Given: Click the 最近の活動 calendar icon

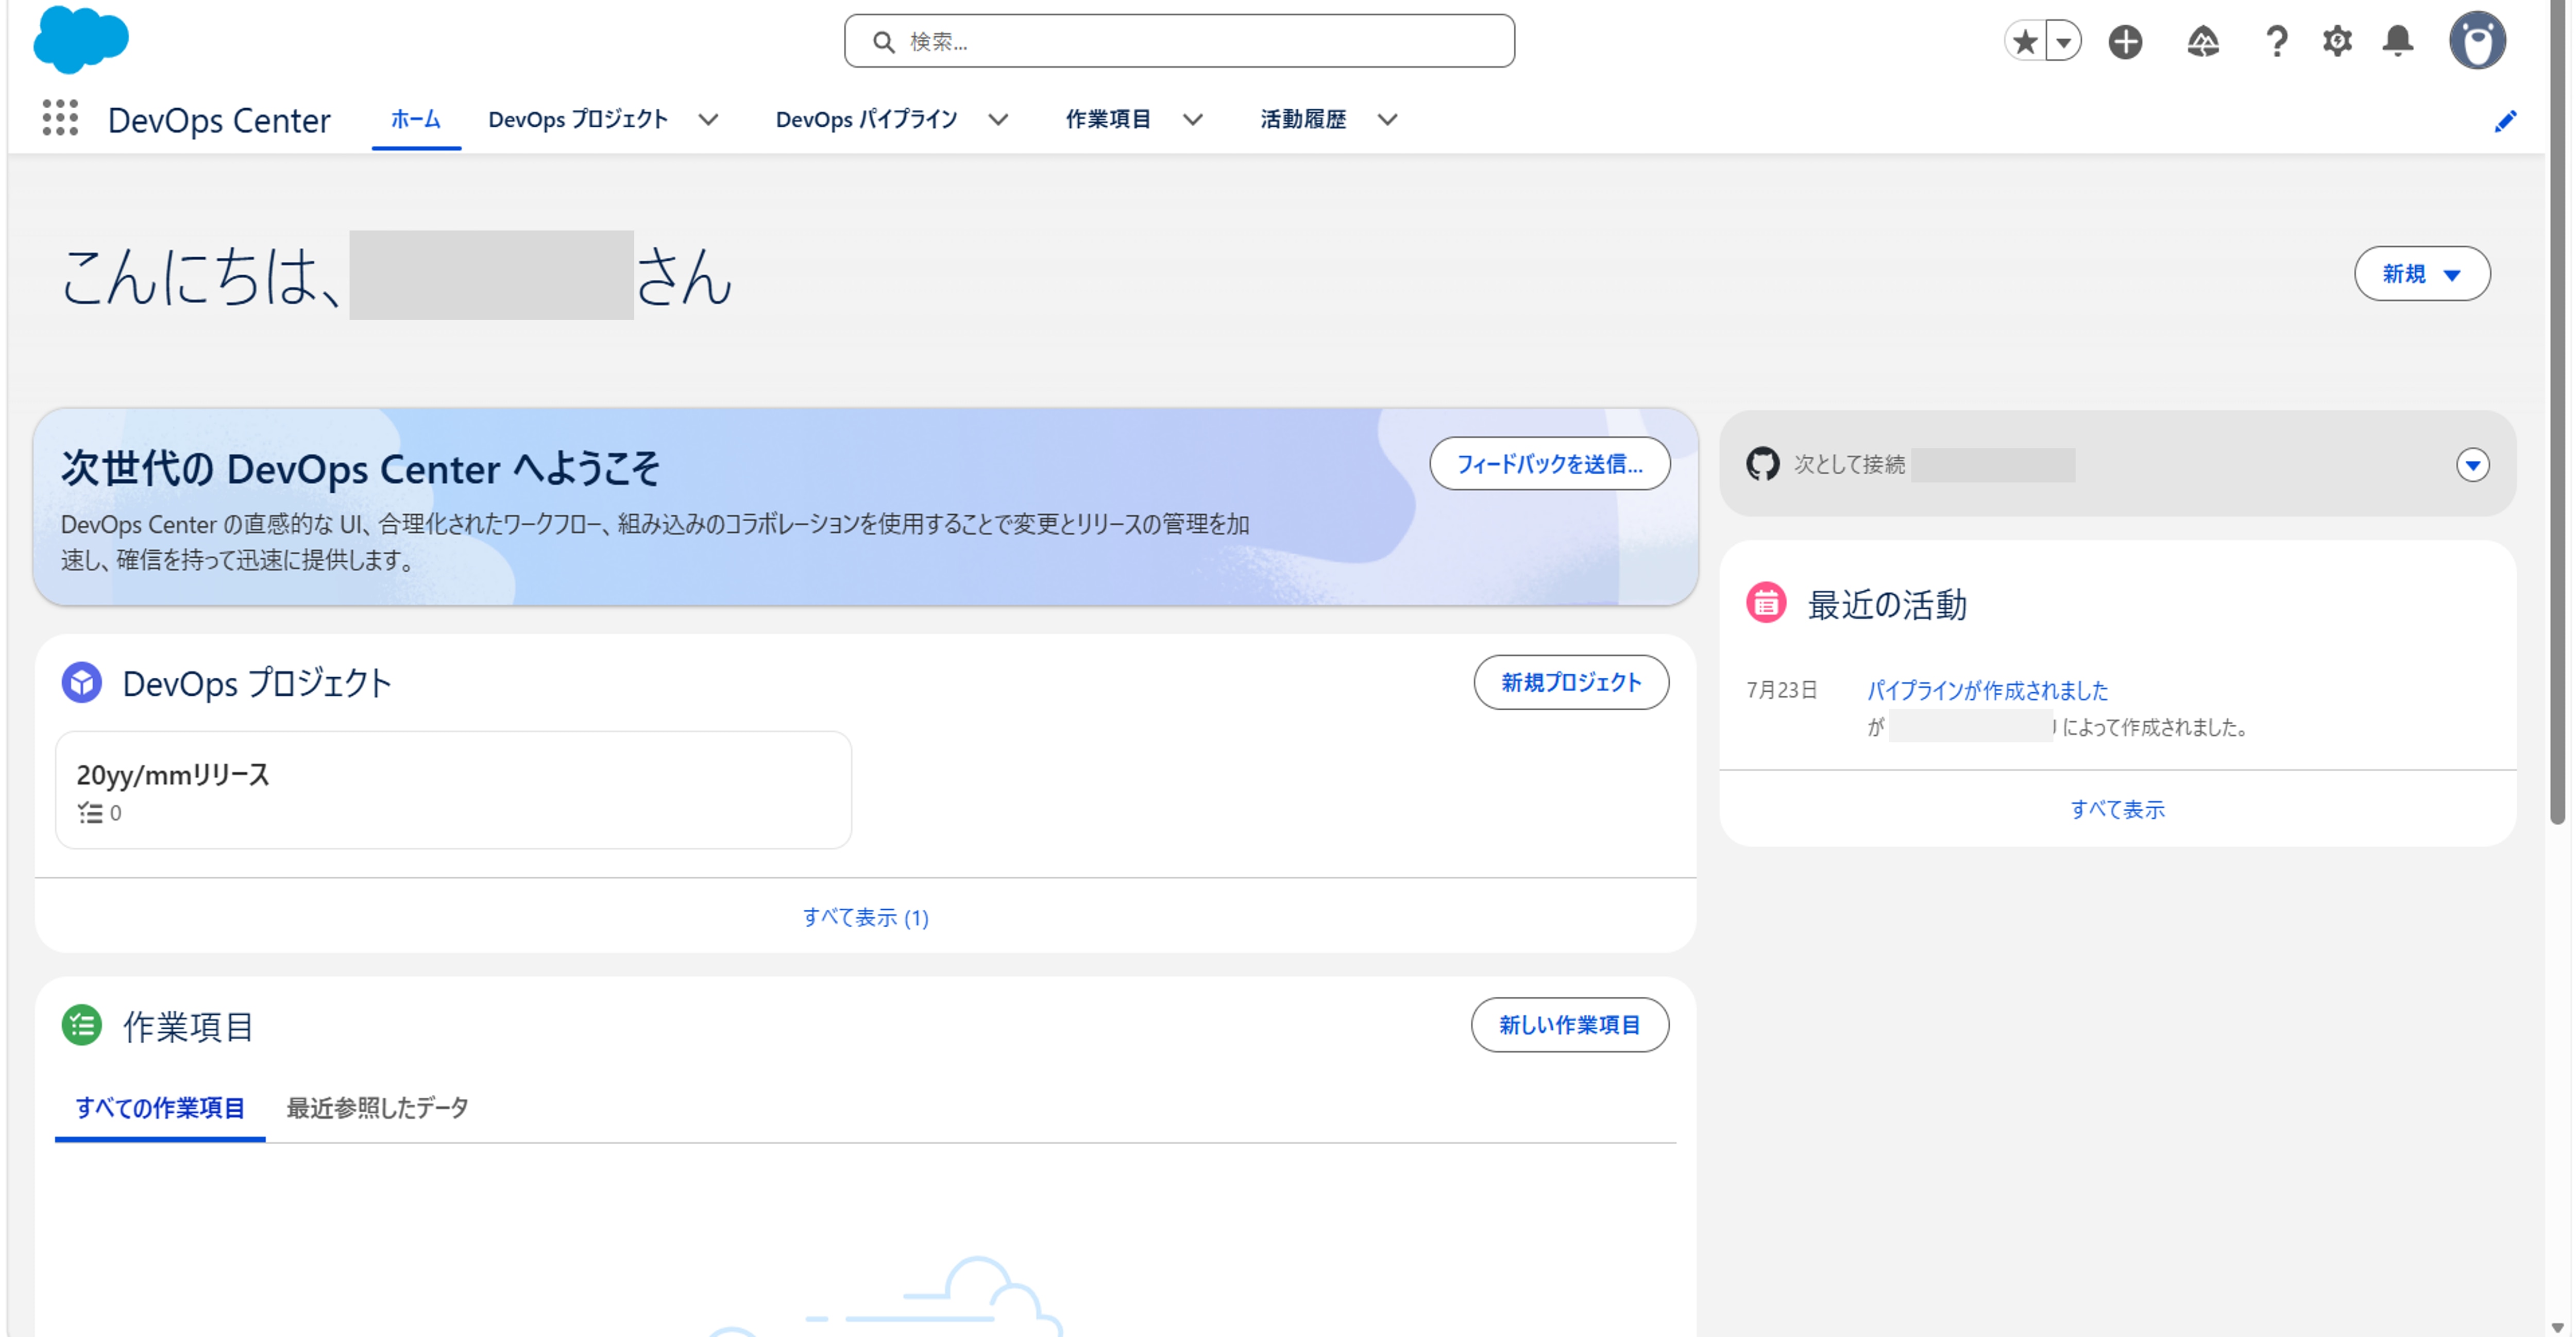Looking at the screenshot, I should click(x=1765, y=603).
